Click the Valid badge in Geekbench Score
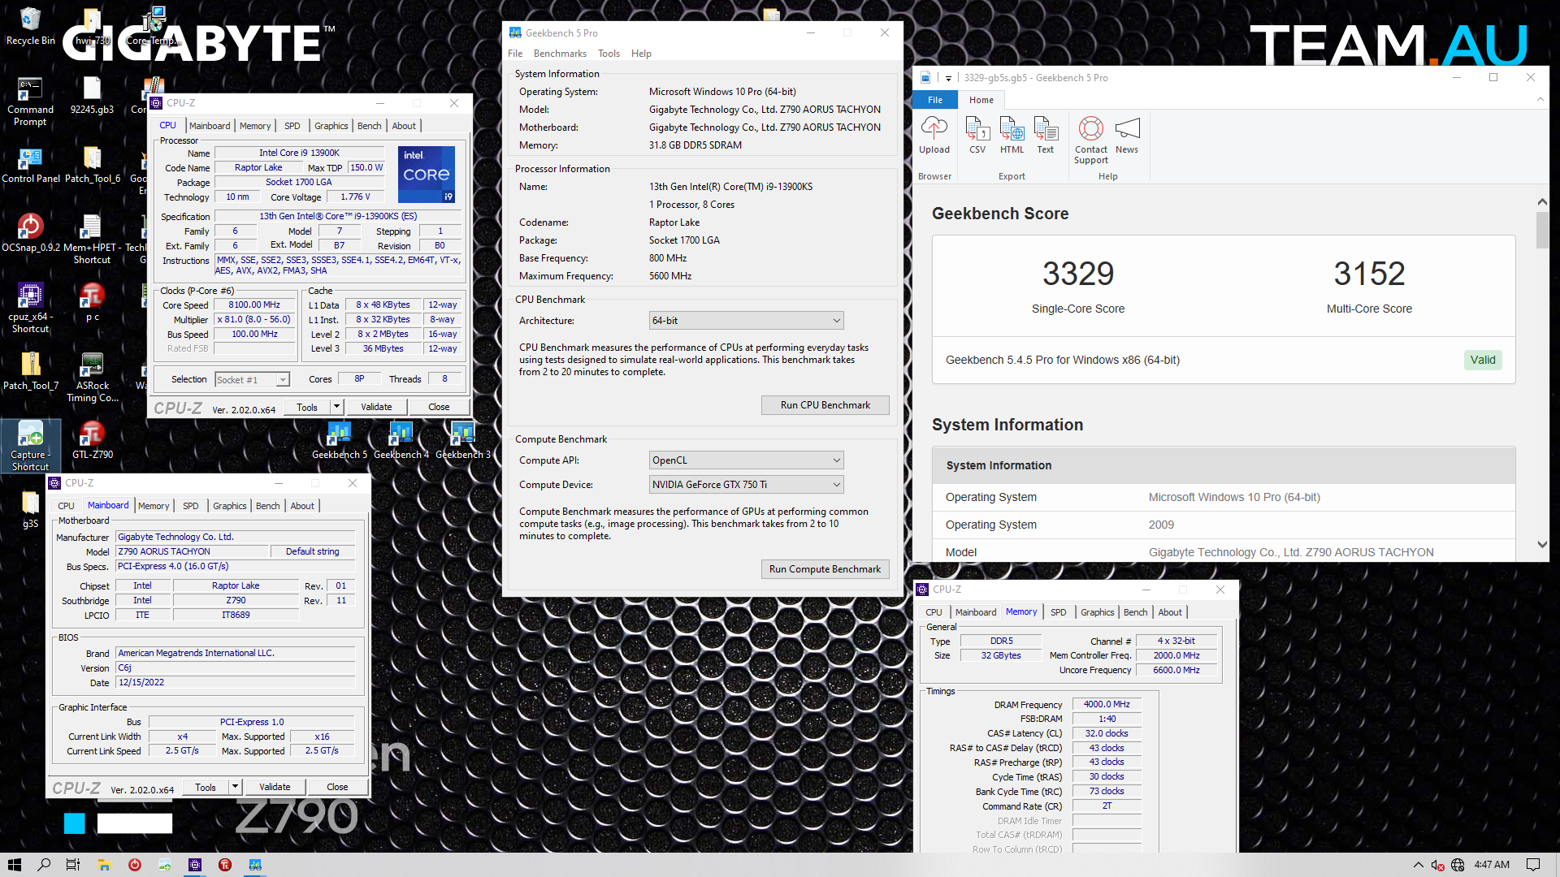This screenshot has height=877, width=1560. tap(1483, 360)
